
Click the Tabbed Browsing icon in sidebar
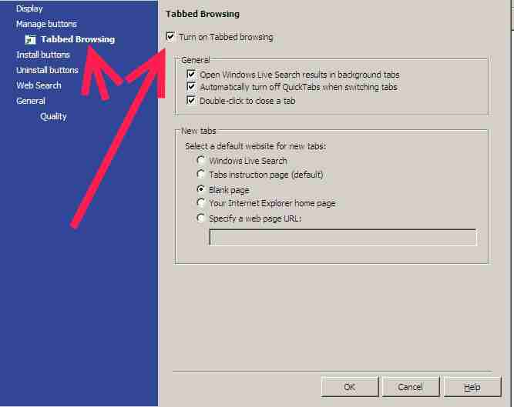[31, 39]
